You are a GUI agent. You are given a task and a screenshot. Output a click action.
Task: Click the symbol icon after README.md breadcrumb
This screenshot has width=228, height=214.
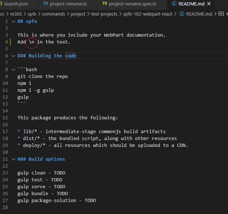click(221, 14)
